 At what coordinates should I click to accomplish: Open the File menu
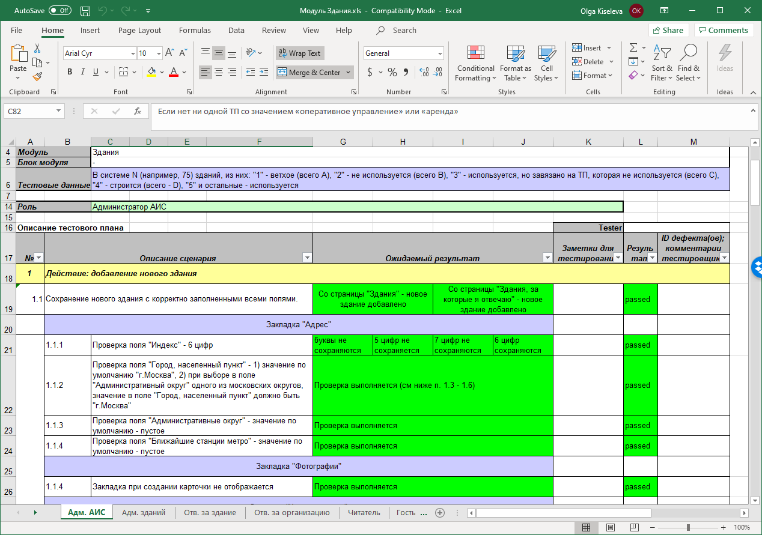(x=17, y=30)
